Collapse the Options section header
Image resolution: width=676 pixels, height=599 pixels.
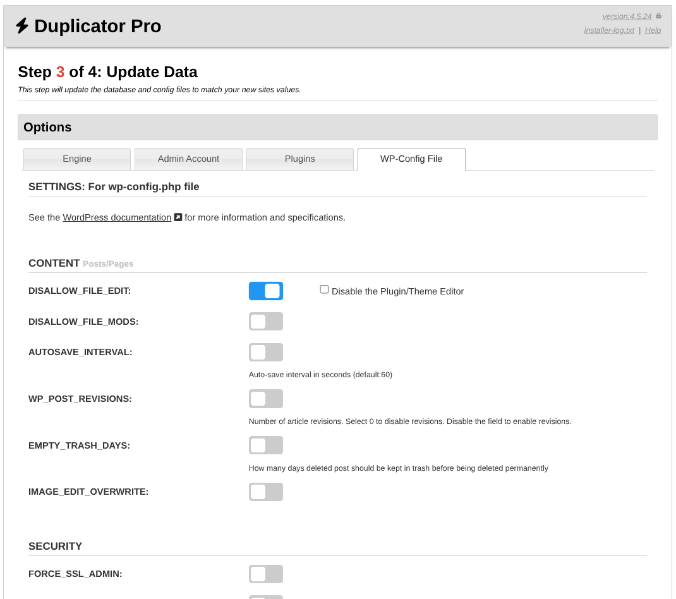coord(337,127)
